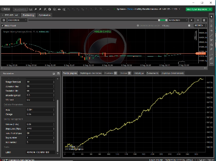Click the Retour back button
Image resolution: width=216 pixels, height=161 pixels.
(x=6, y=9)
